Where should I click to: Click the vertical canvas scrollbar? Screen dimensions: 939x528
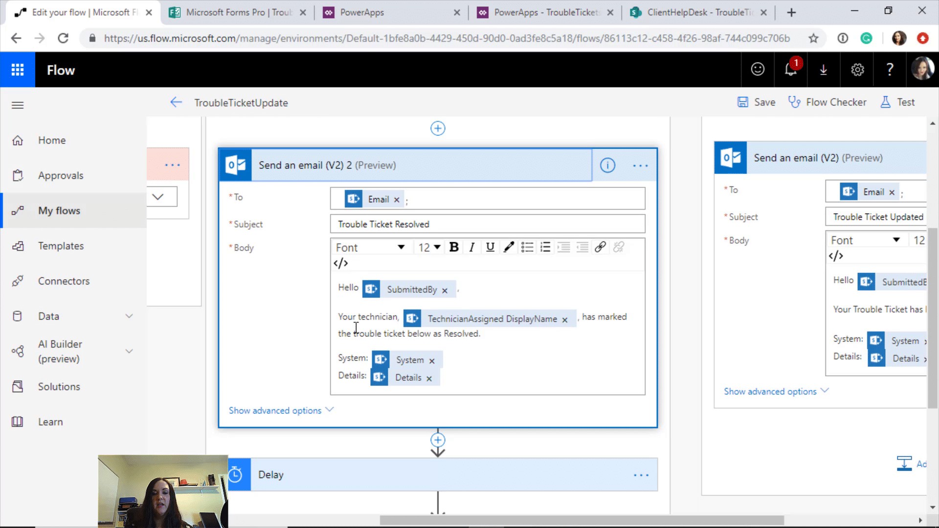coord(933,318)
